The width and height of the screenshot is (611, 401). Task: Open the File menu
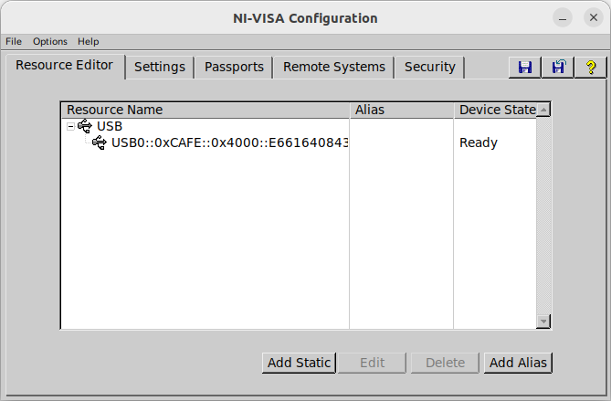(x=14, y=41)
